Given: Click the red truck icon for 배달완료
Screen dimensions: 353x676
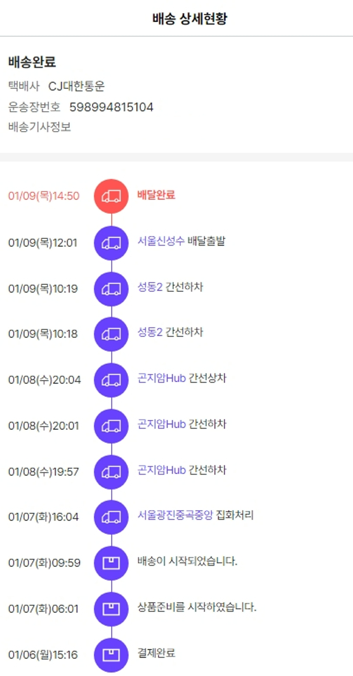Looking at the screenshot, I should (111, 196).
